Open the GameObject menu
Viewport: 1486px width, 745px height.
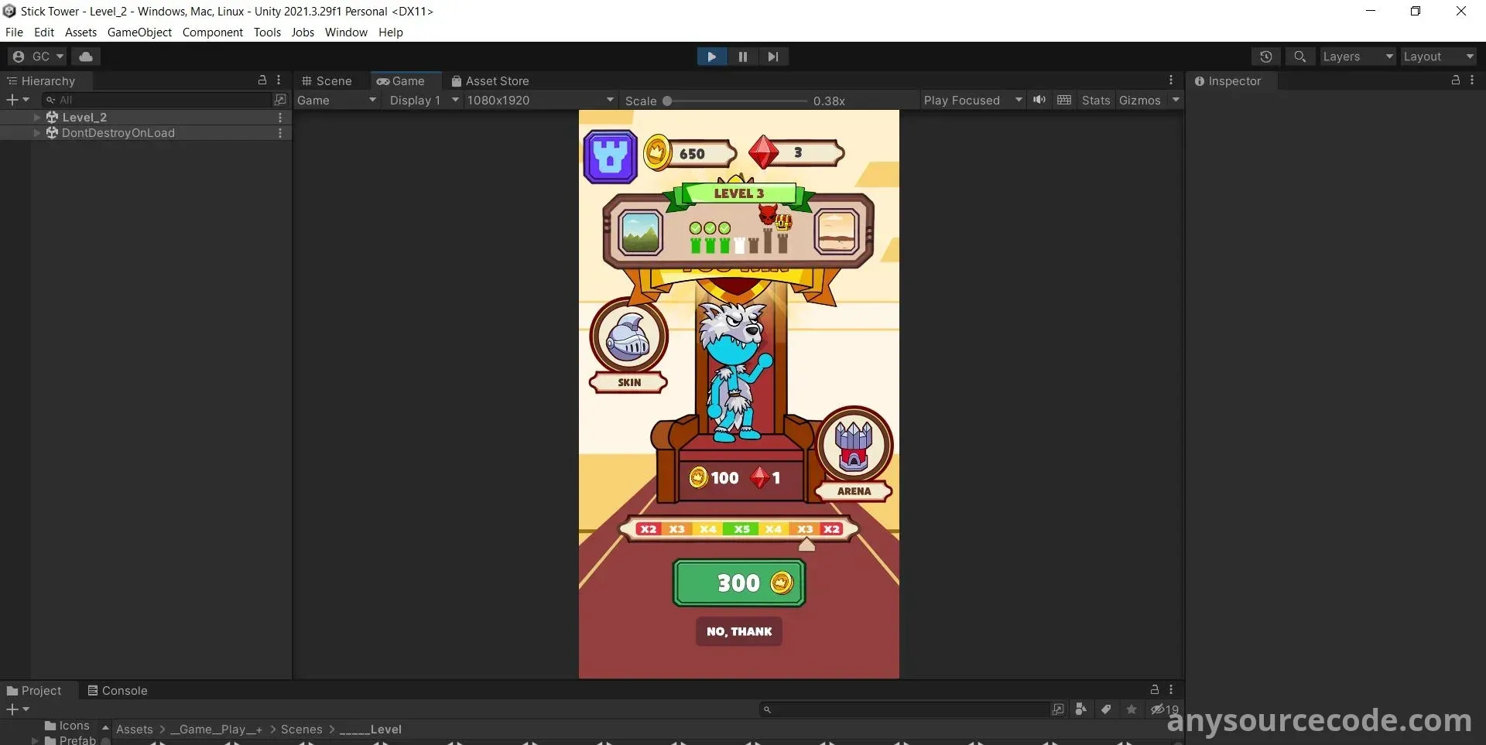tap(139, 32)
